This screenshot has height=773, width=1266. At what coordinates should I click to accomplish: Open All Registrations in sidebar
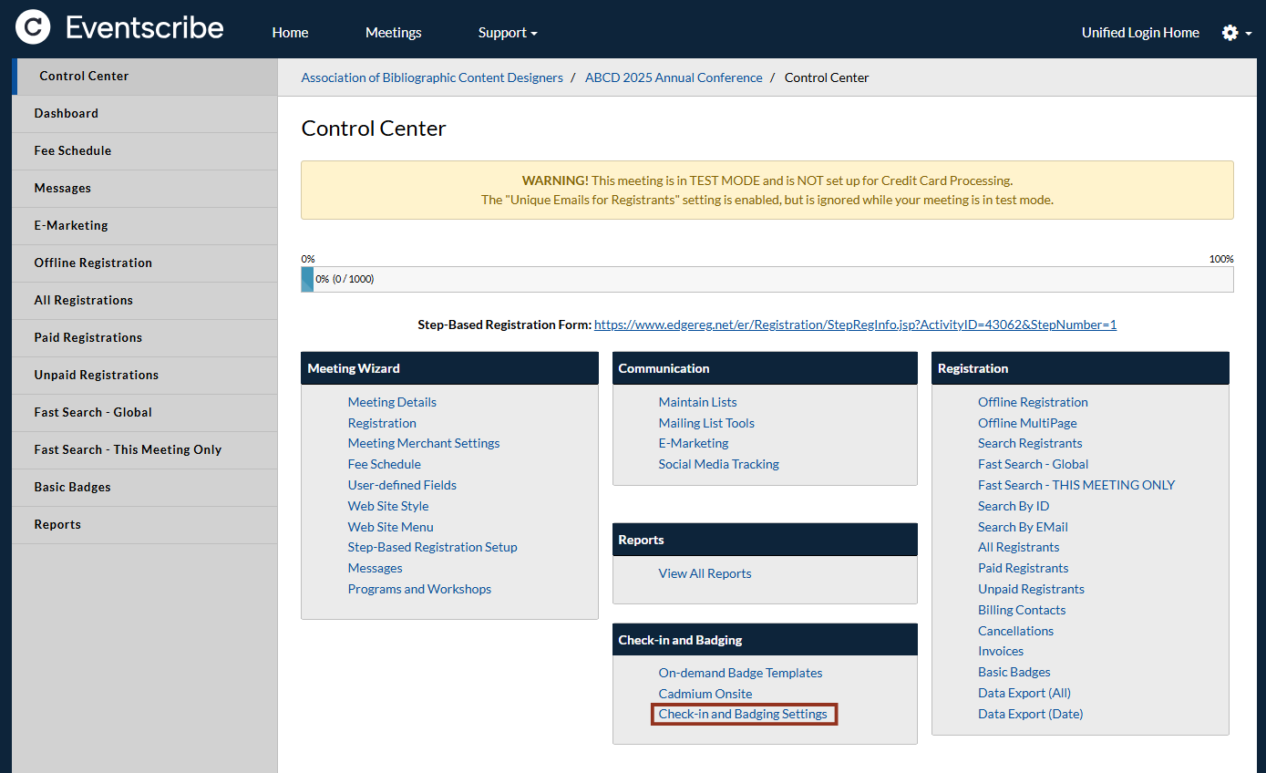point(145,301)
